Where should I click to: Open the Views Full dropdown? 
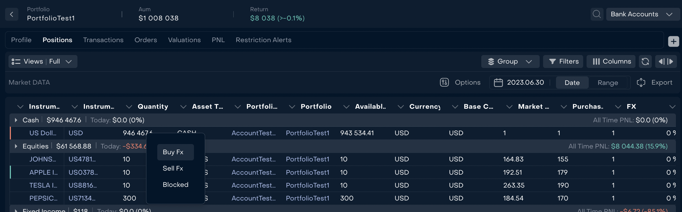(43, 61)
